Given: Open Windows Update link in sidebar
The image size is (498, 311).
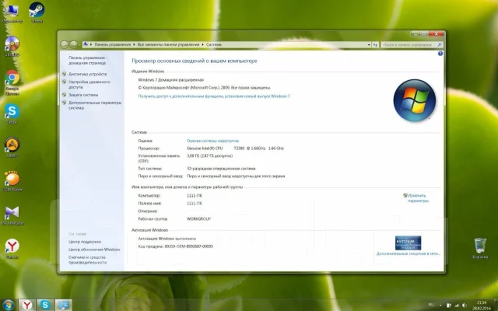Looking at the screenshot, I should pos(94,250).
